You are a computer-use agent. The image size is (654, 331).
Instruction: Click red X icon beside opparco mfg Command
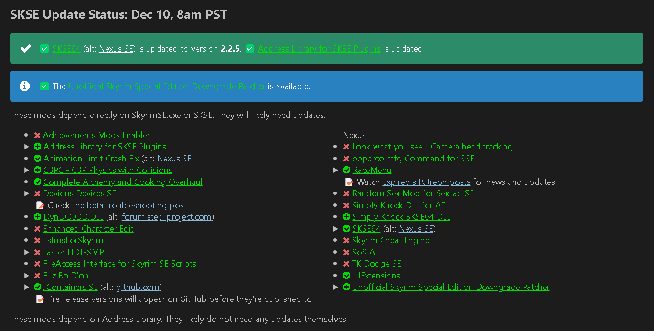click(346, 159)
